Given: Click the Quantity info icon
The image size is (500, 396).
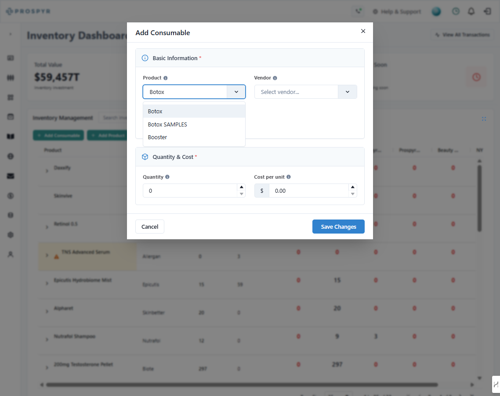Looking at the screenshot, I should click(x=167, y=177).
